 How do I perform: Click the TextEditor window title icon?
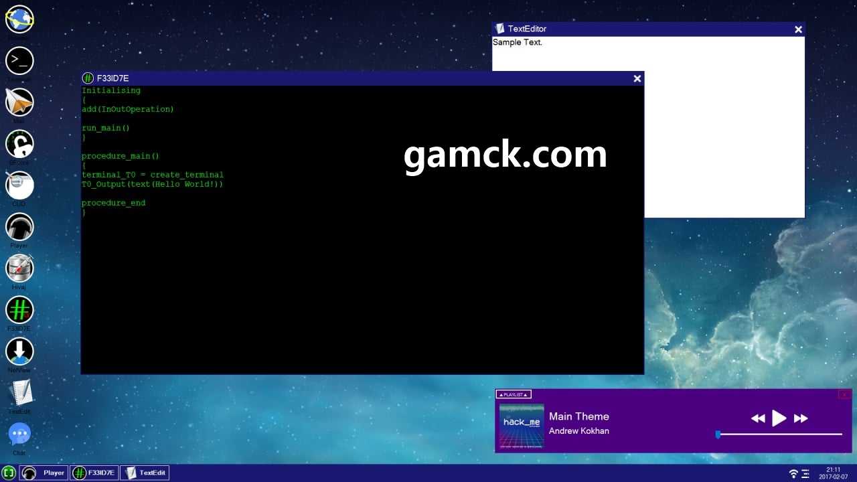pos(499,29)
